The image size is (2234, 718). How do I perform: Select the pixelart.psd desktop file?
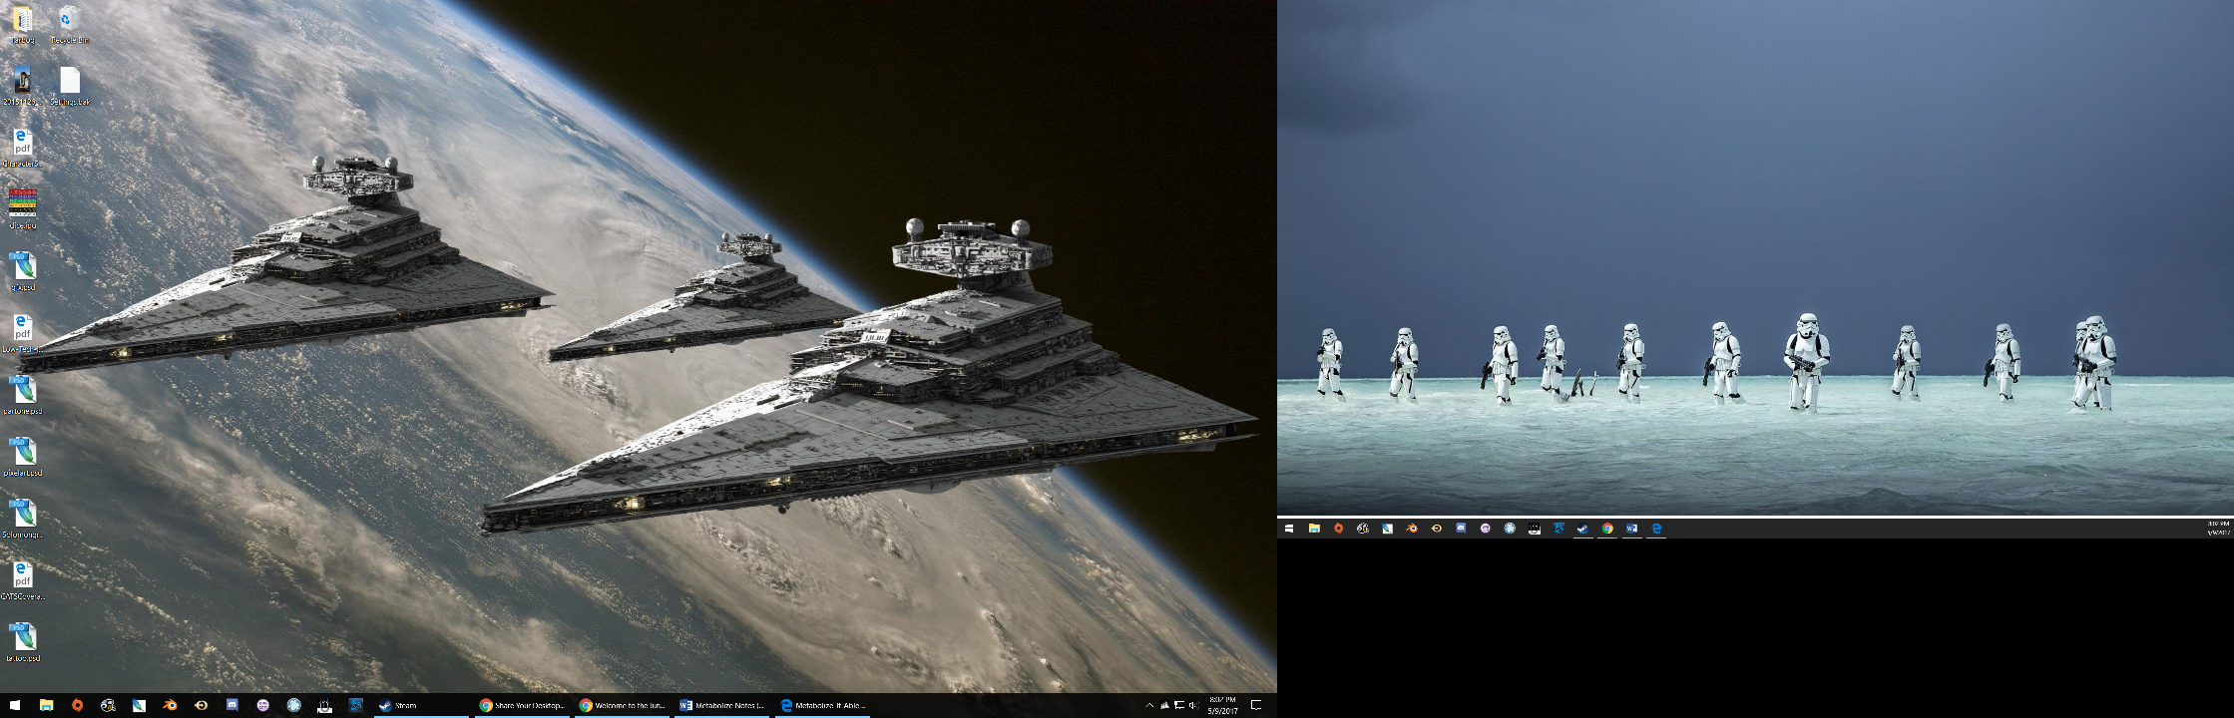(x=22, y=457)
